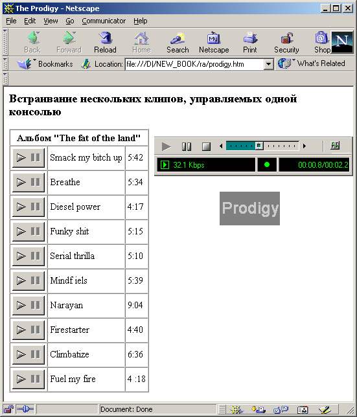Click the green play status indicator icon
This screenshot has height=417, width=357.
point(165,165)
